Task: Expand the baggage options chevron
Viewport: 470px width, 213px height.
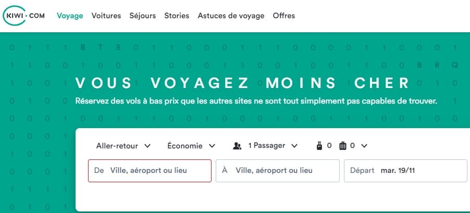Action: (364, 146)
